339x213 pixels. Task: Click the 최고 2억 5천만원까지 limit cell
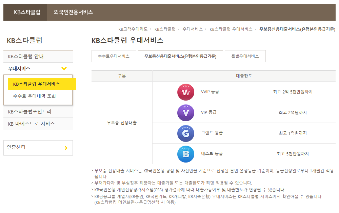293,92
